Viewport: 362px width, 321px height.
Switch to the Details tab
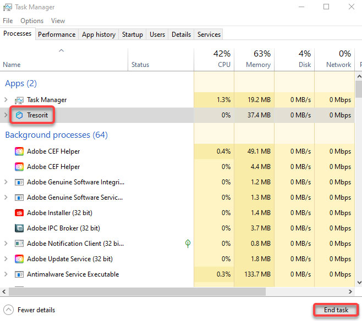pyautogui.click(x=181, y=35)
